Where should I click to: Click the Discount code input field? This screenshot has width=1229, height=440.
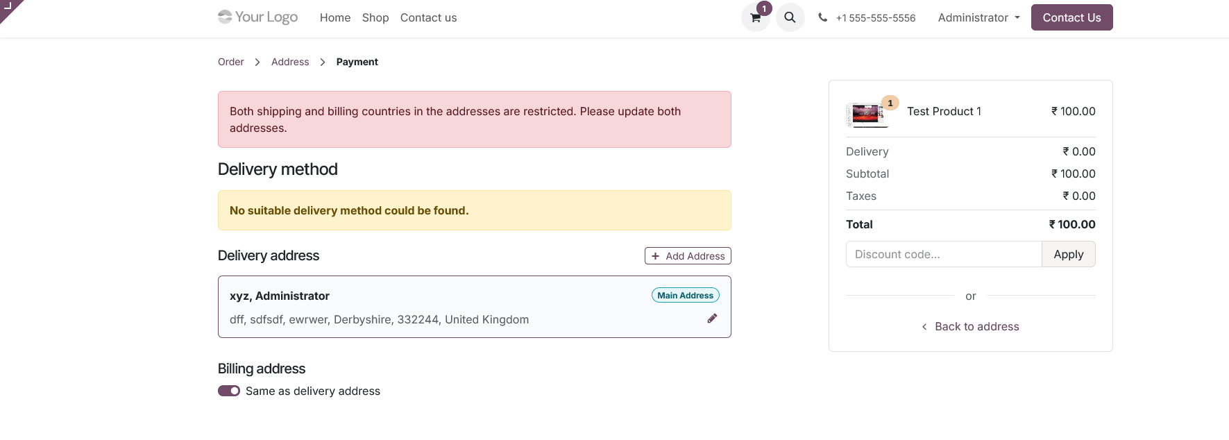tap(944, 254)
